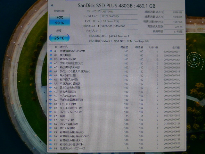Click the 最悪値 column header

point(139,47)
